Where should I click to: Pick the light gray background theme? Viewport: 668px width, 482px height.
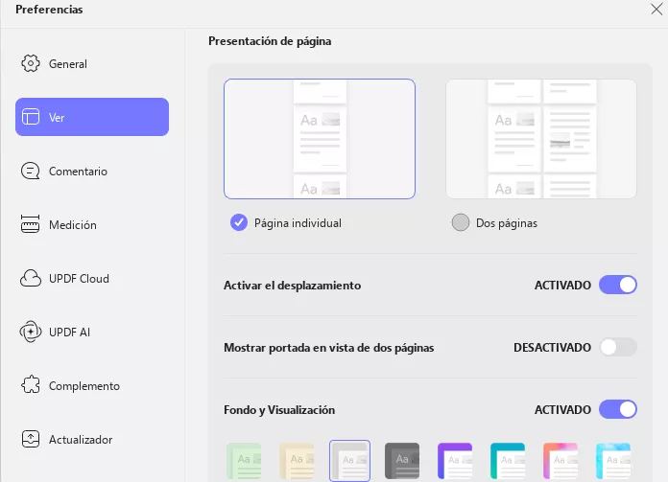(349, 461)
